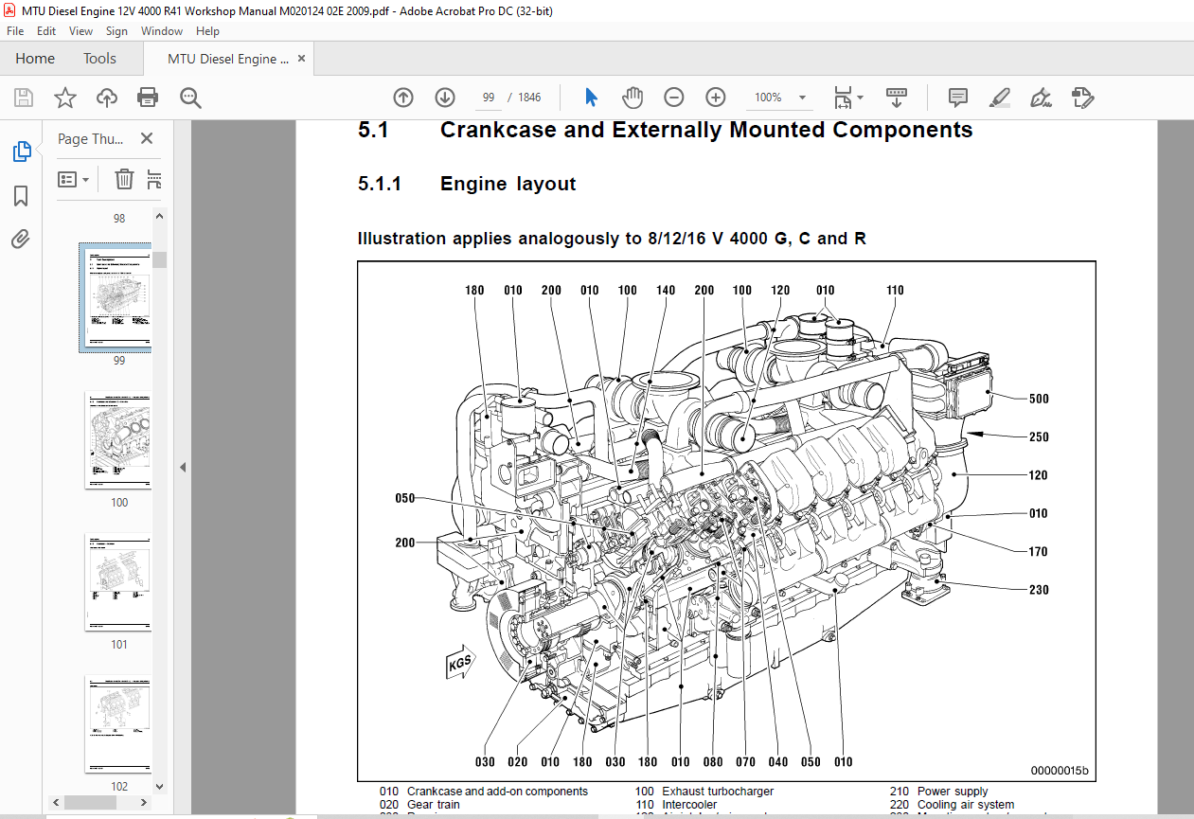Open the find text magnifier tool
This screenshot has height=819, width=1194.
191,98
